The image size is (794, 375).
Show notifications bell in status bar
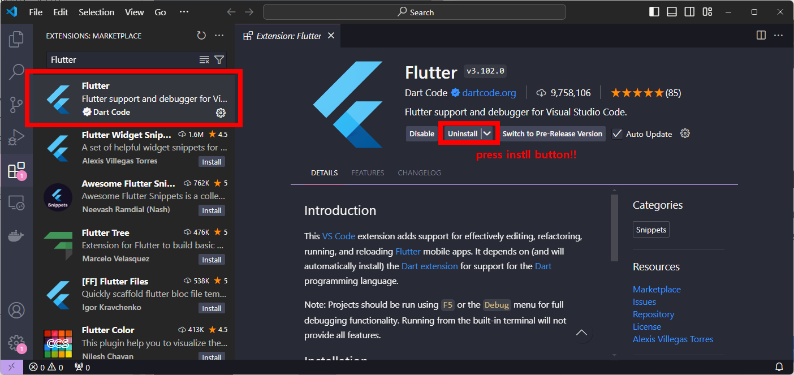click(x=779, y=367)
